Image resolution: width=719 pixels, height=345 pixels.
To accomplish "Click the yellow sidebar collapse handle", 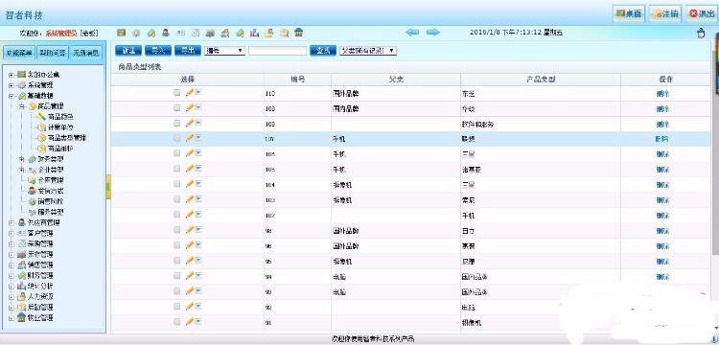I will pyautogui.click(x=108, y=187).
